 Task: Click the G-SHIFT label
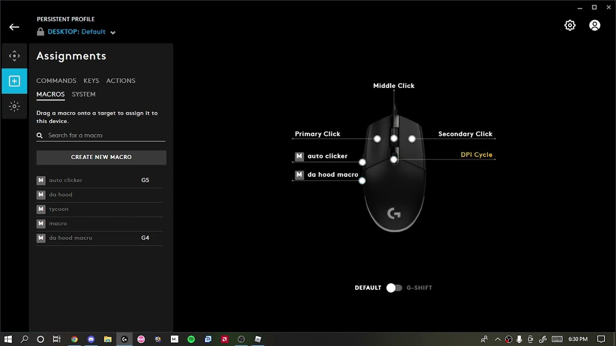click(419, 288)
